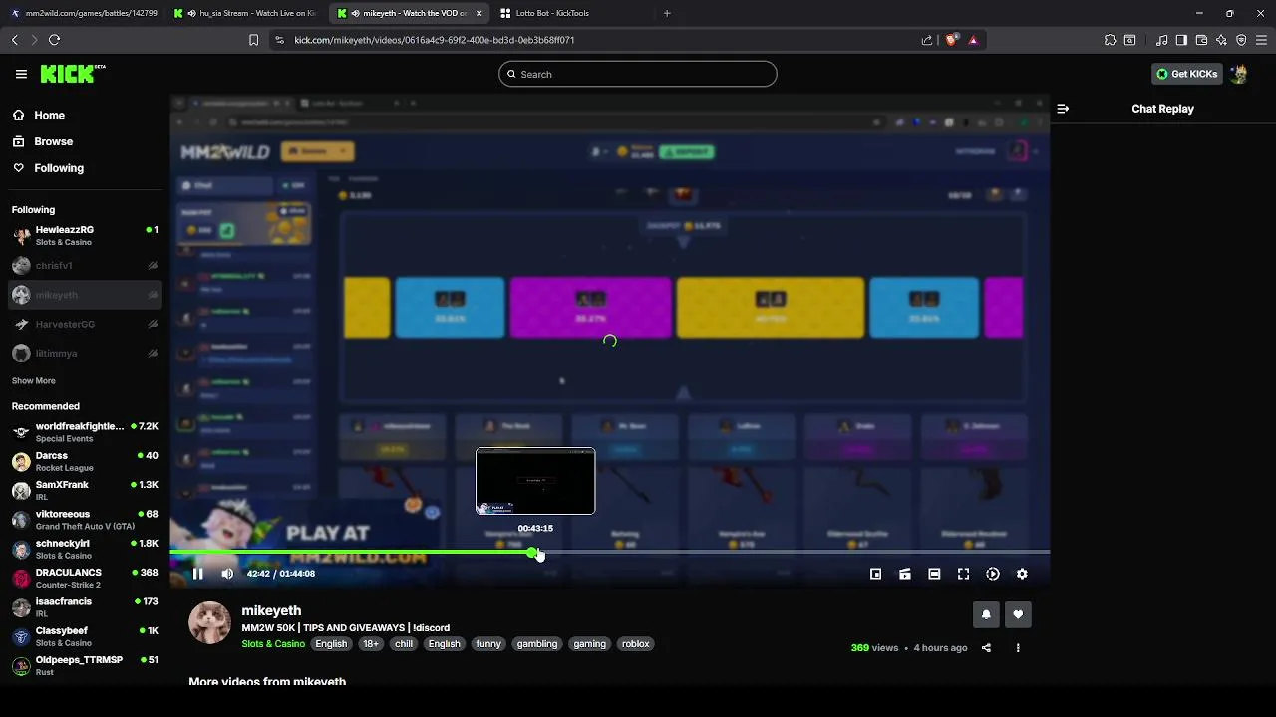
Task: Switch to mm2wild.com browser tab
Action: click(85, 13)
